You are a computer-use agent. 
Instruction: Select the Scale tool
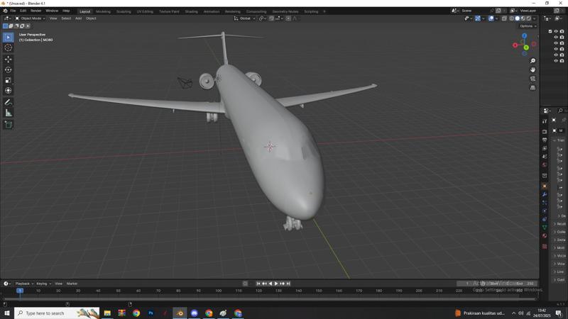coord(9,80)
